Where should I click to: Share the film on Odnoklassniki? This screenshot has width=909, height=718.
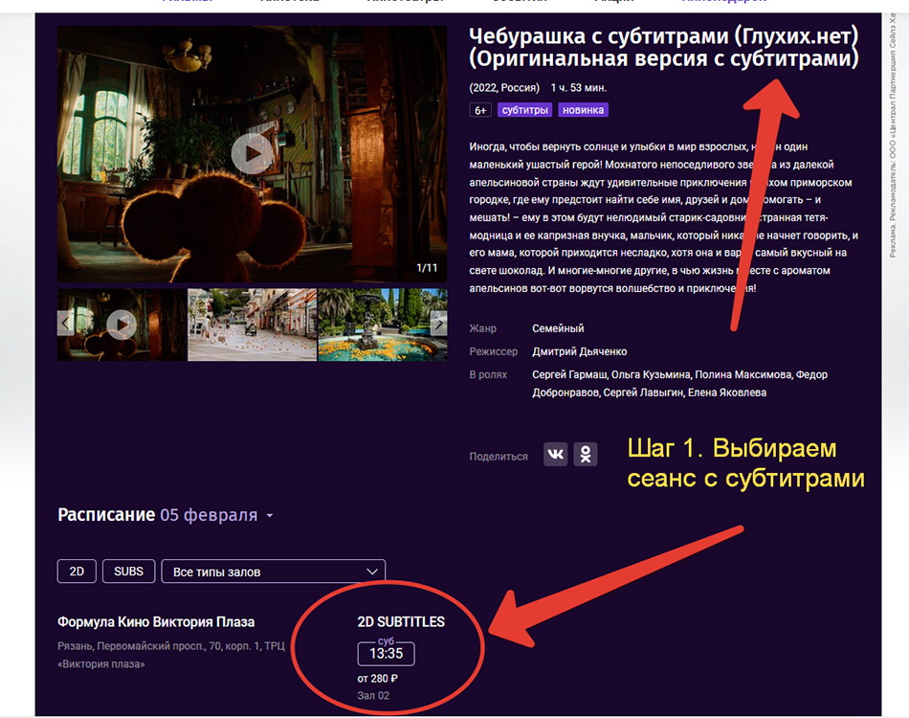click(586, 454)
